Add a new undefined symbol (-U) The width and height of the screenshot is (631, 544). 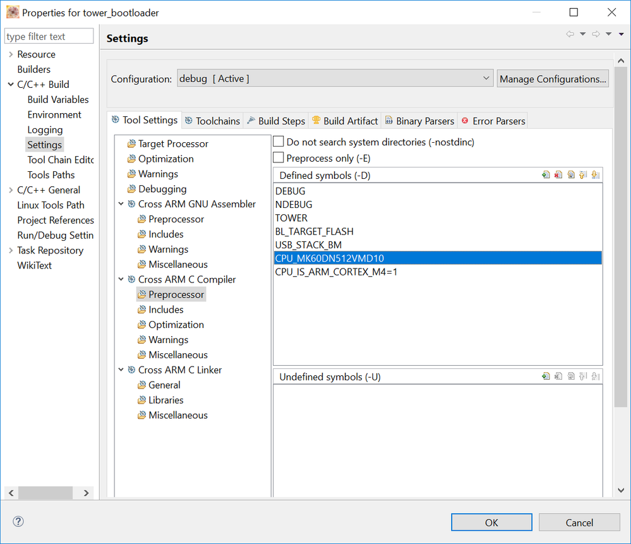click(546, 376)
